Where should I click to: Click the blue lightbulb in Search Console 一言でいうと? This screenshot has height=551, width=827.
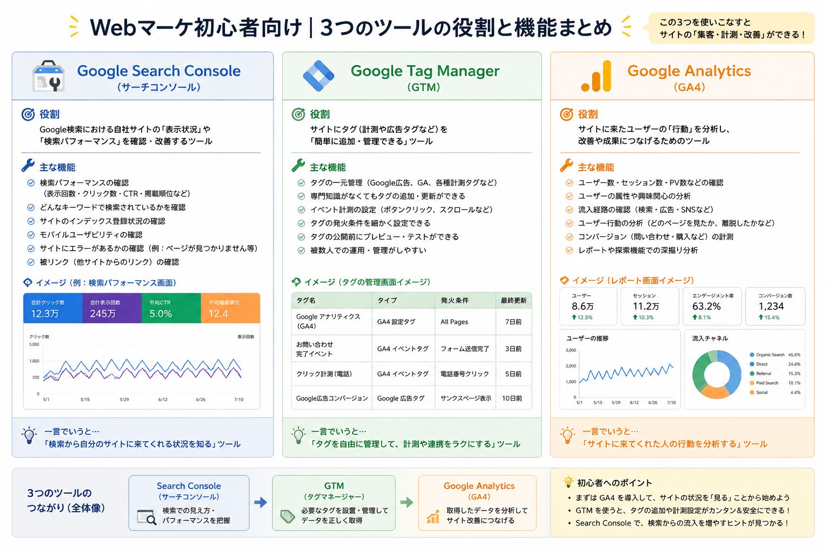click(29, 435)
